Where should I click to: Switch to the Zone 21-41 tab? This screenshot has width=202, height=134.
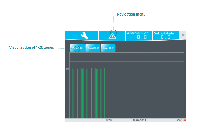[93, 48]
